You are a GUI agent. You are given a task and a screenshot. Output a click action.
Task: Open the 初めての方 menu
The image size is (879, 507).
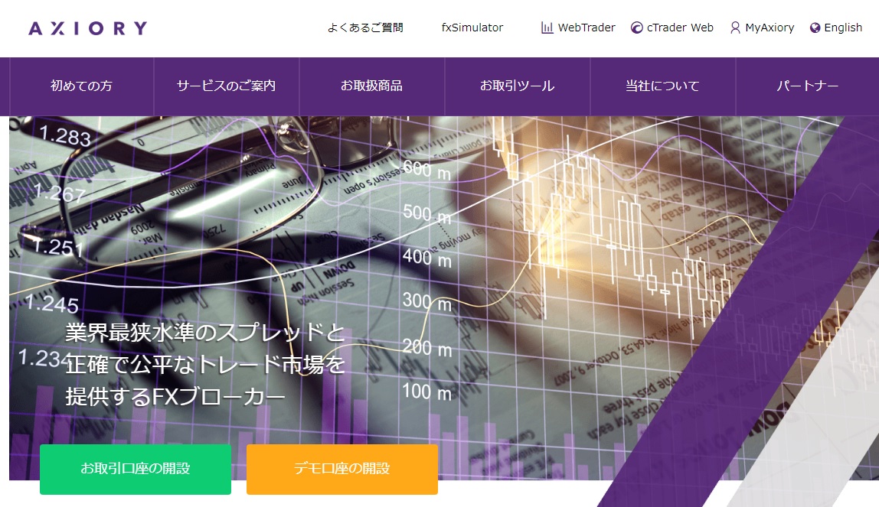pos(80,86)
